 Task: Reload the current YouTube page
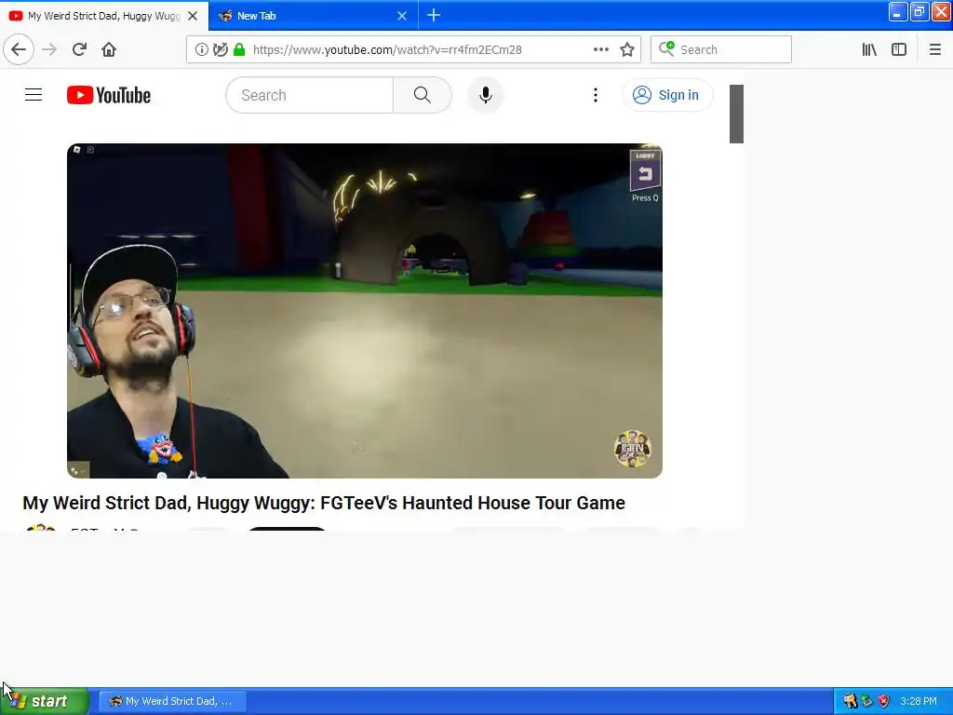click(79, 49)
